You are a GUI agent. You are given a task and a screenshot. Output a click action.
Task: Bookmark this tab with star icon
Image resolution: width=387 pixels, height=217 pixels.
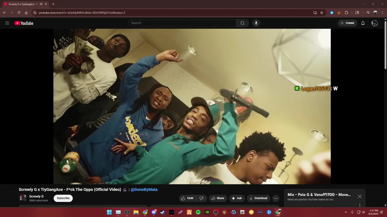pyautogui.click(x=322, y=13)
